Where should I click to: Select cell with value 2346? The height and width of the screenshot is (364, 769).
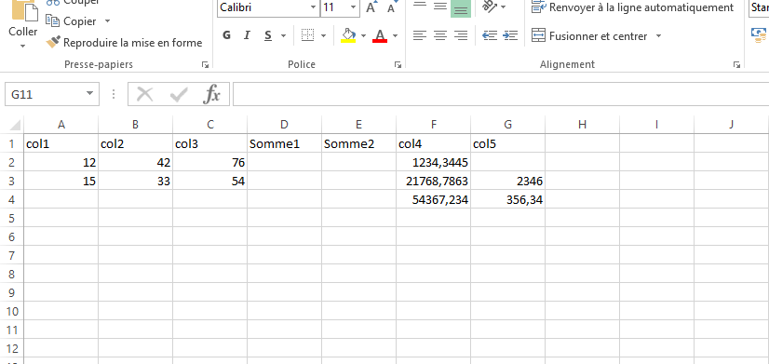507,181
